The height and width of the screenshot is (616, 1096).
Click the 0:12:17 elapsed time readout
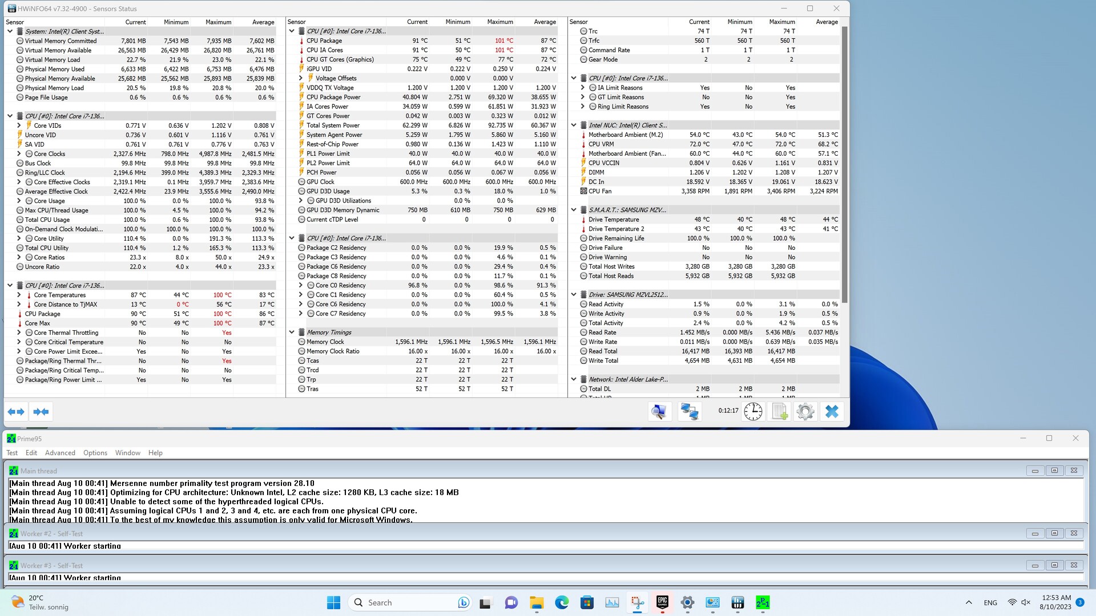[x=728, y=411]
